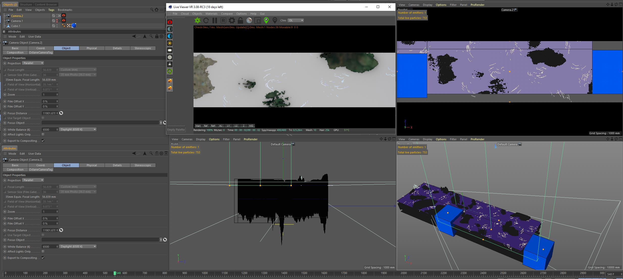Click the lock resolution padlock icon
Screen dimensions: 623x279
240,20
